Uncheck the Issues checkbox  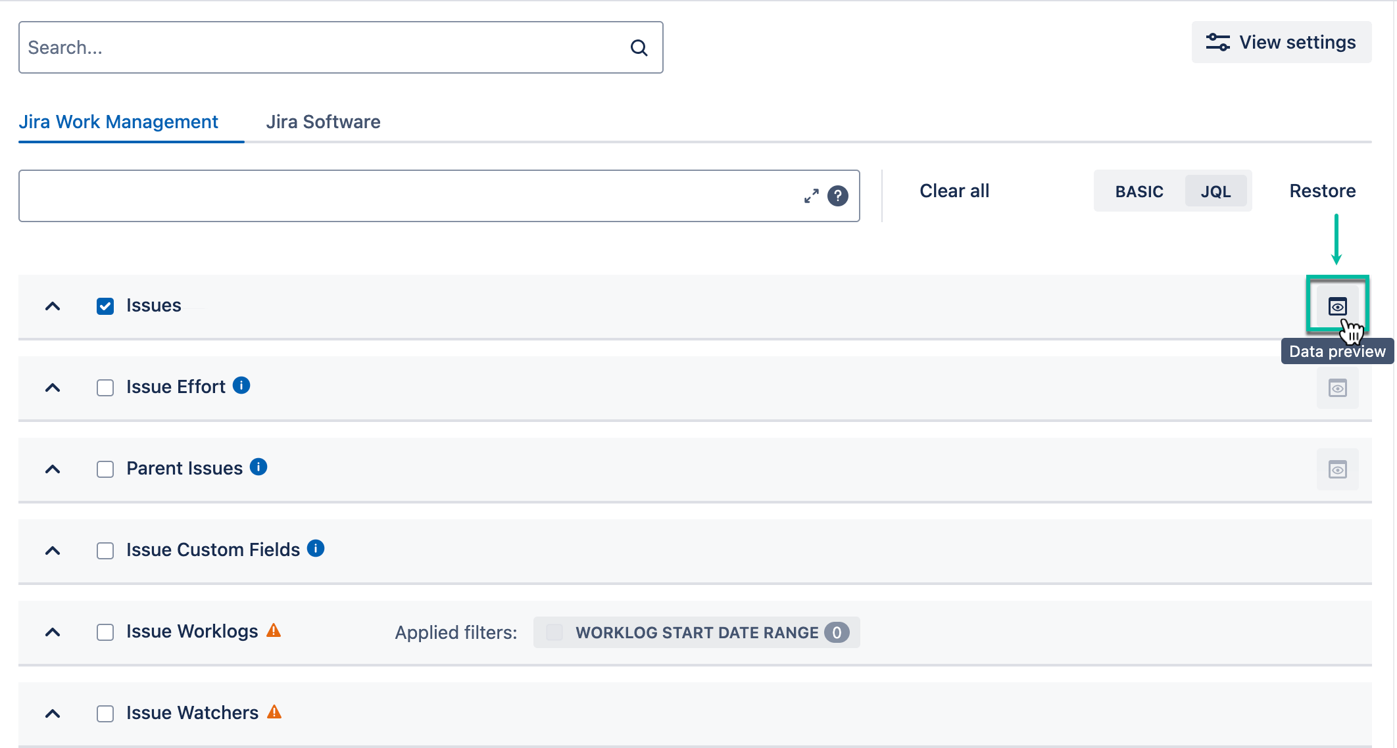pos(105,306)
